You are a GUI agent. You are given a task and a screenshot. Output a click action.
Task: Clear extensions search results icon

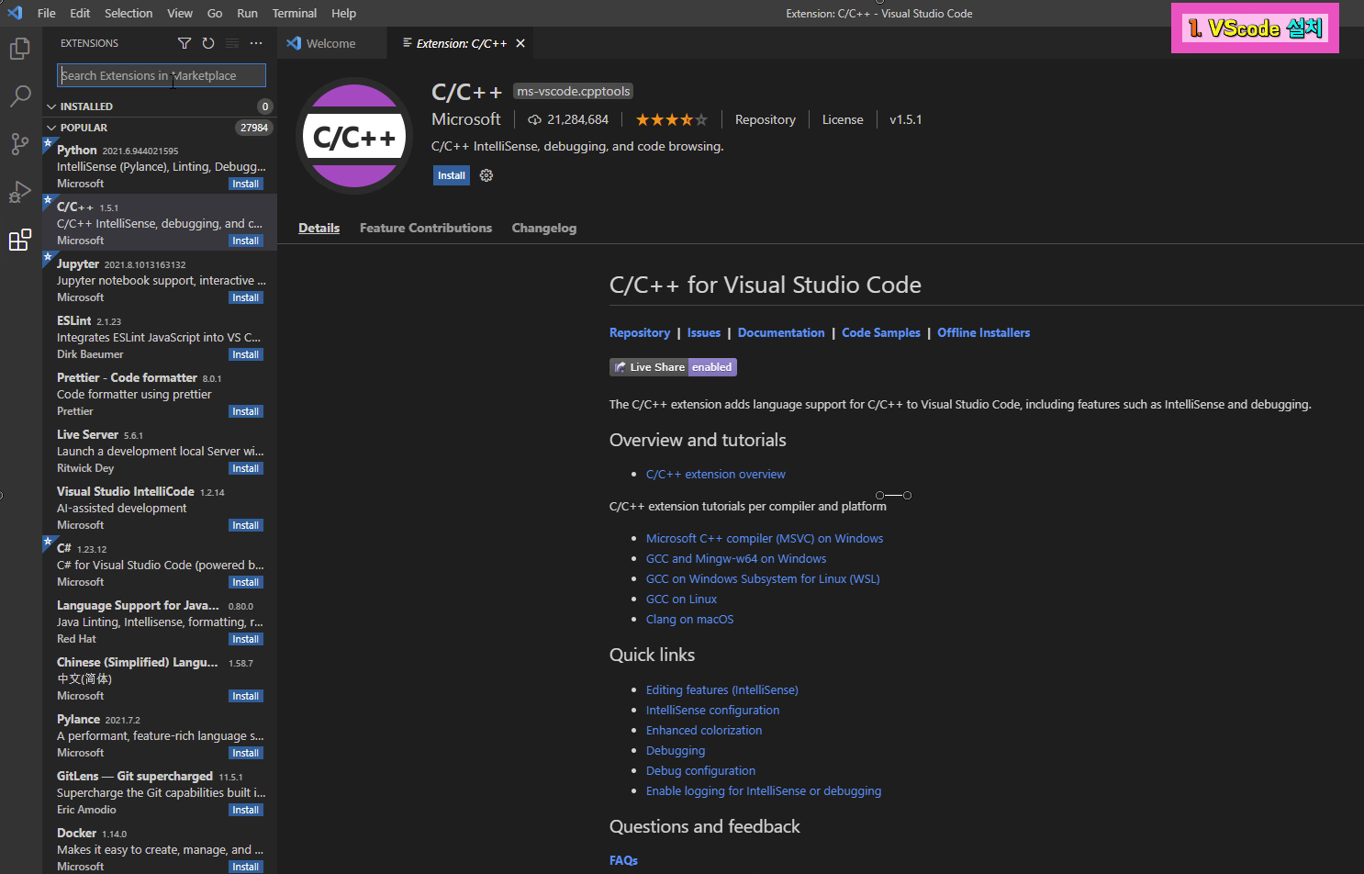(232, 43)
